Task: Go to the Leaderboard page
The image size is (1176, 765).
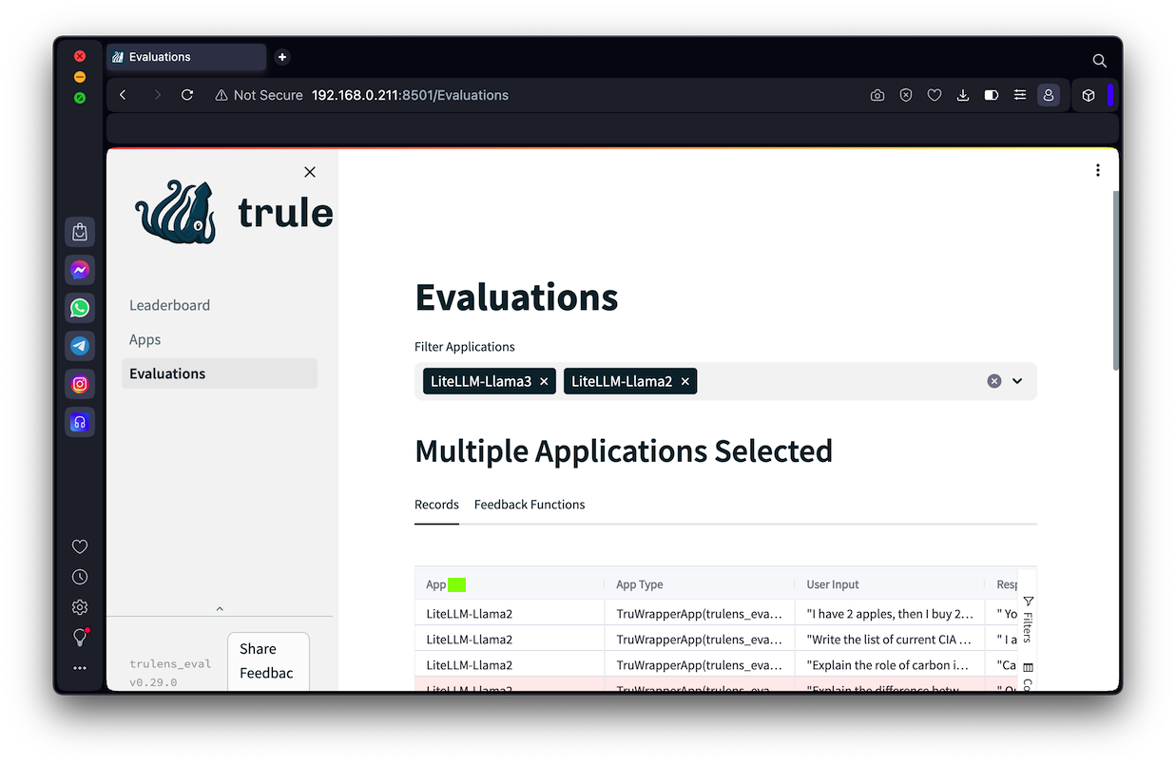Action: [x=169, y=305]
